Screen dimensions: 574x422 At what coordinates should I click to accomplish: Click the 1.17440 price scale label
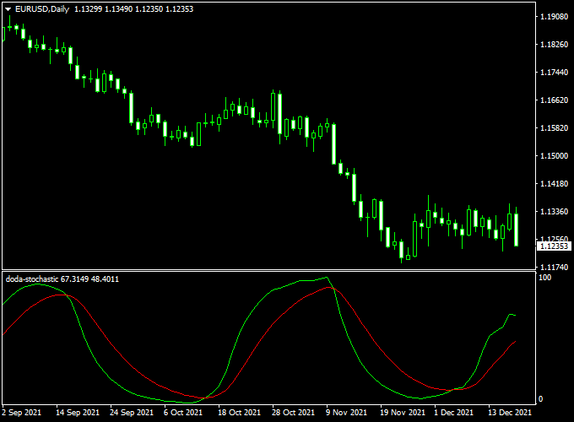555,73
